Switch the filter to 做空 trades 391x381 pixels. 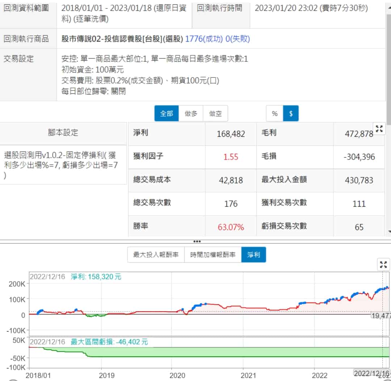[215, 114]
